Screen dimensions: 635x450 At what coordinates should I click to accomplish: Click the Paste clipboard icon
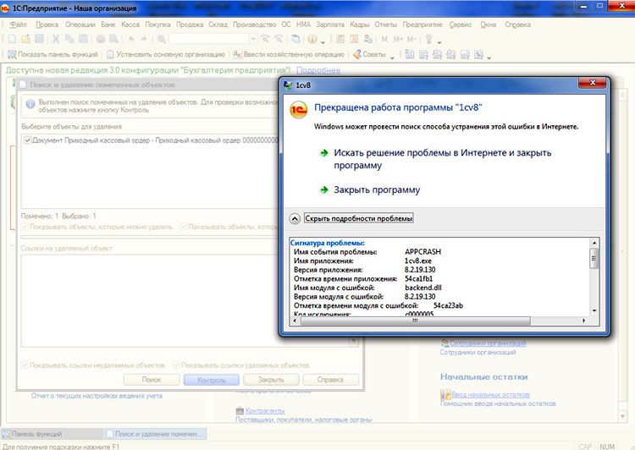84,39
